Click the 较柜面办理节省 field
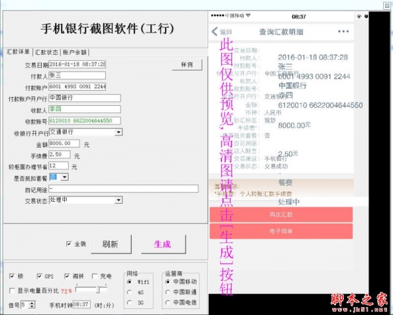 click(58, 165)
